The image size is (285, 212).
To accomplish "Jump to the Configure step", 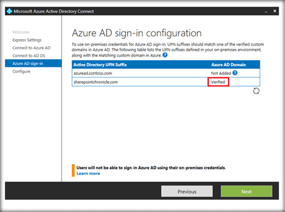I will click(x=21, y=72).
